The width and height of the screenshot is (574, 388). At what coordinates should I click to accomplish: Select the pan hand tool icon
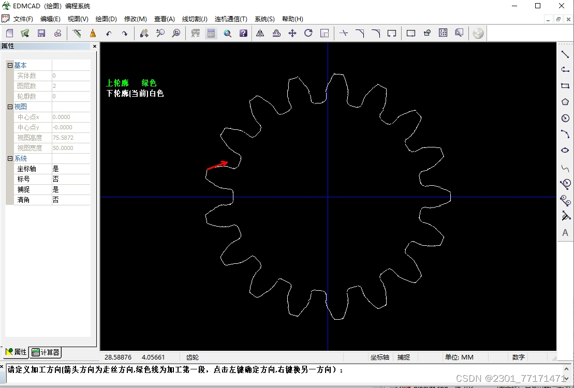(144, 33)
